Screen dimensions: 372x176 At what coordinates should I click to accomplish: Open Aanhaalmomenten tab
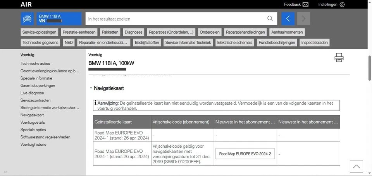point(287,32)
